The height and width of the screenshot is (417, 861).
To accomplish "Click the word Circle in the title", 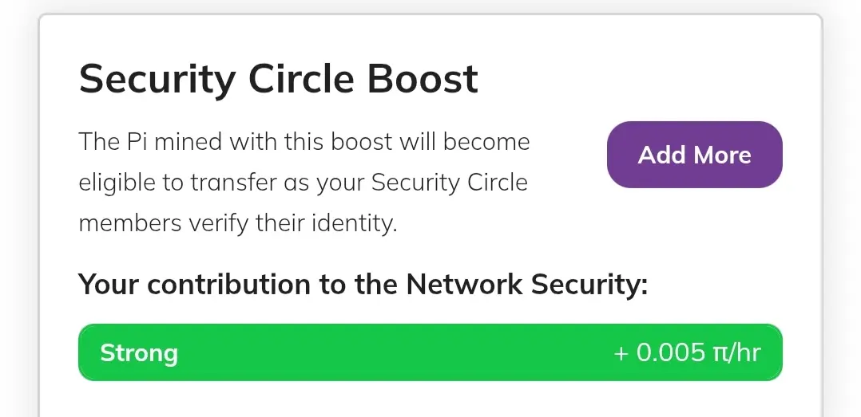I will point(301,79).
